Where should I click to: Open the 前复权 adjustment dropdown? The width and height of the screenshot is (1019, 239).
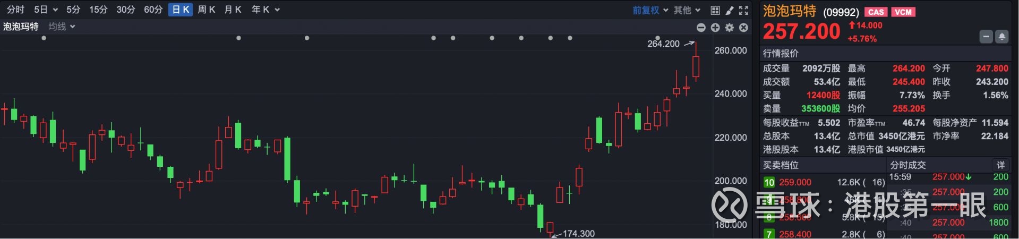point(650,10)
